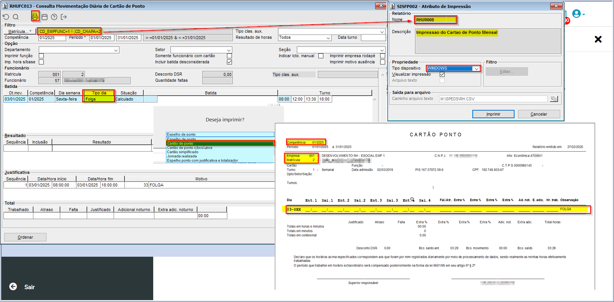The height and width of the screenshot is (302, 614).
Task: Open the help question-mark toolbar icon
Action: pos(54,17)
